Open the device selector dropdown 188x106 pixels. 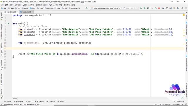tap(130, 8)
